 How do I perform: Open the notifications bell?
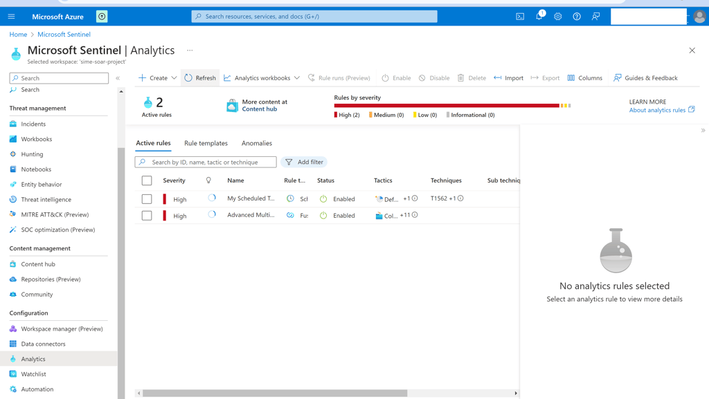pos(539,16)
